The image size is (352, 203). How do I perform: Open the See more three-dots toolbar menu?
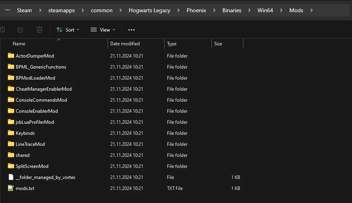click(132, 30)
